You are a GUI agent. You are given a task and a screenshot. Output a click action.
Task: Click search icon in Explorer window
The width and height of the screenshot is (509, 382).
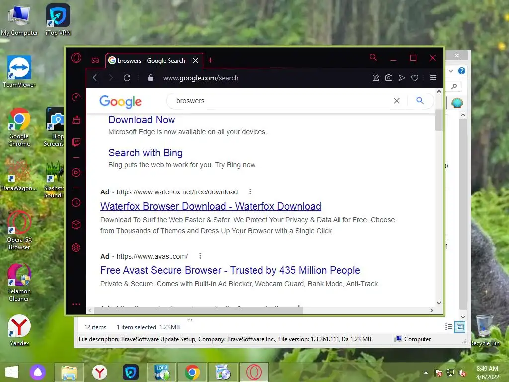tap(454, 86)
